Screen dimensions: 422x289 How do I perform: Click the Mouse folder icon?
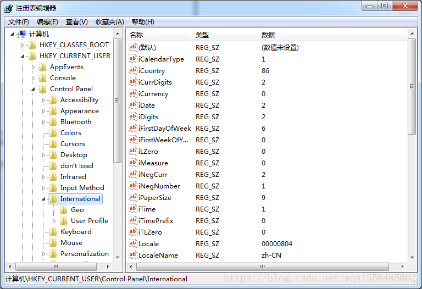click(53, 243)
